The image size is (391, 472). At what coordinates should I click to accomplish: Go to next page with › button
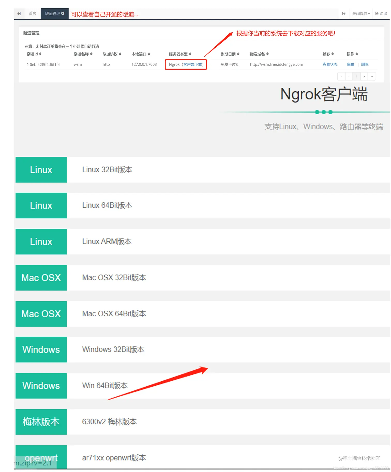click(x=364, y=76)
